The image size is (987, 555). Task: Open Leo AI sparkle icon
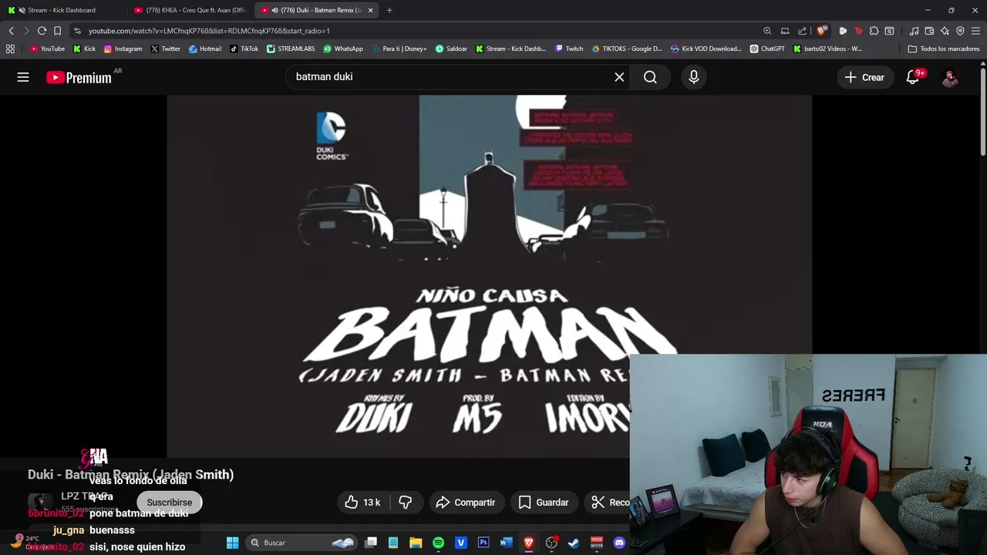[x=945, y=31]
